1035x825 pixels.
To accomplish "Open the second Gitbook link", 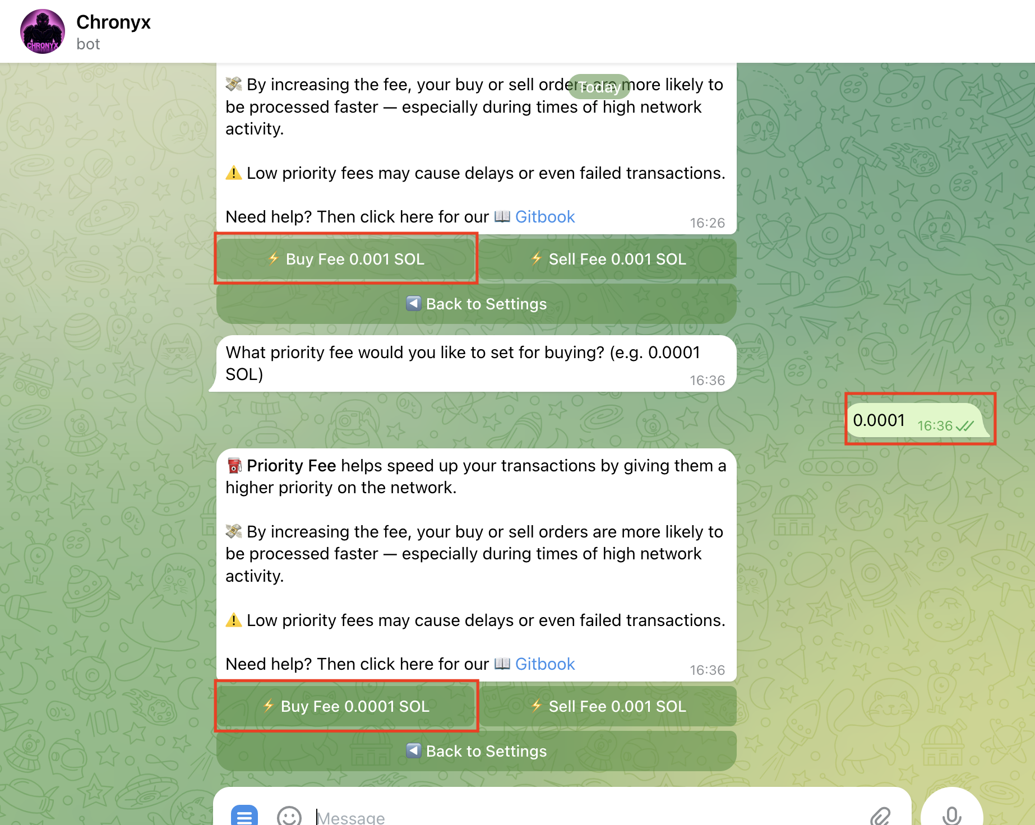I will point(544,664).
